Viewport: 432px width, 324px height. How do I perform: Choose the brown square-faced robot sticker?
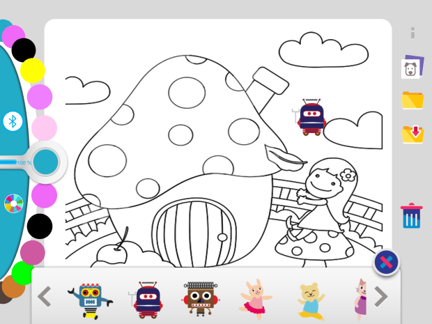click(201, 299)
